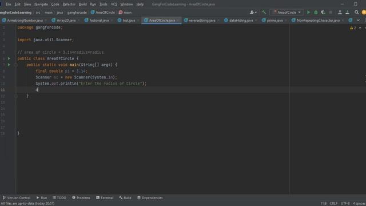The image size is (366, 206).
Task: Open the Refactor menu
Action: [x=69, y=4]
